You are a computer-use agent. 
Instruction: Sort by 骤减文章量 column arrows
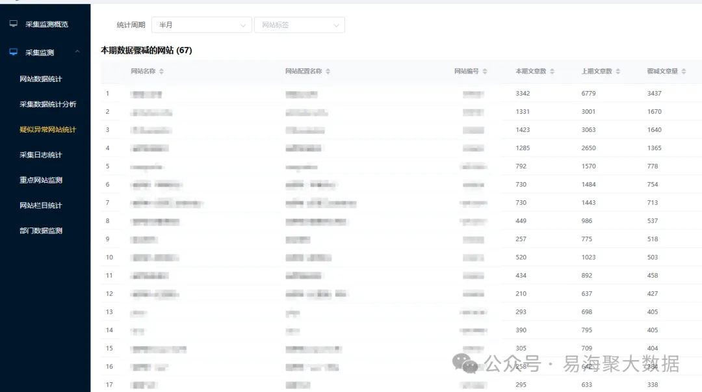[684, 72]
